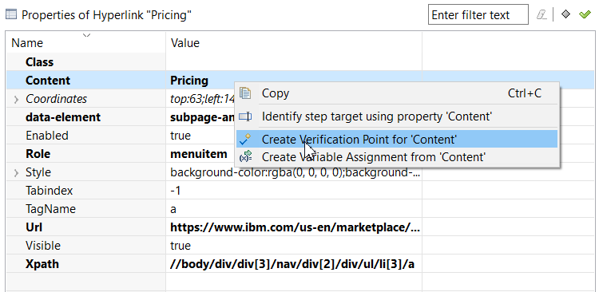Click the true value of Visible
The height and width of the screenshot is (292, 599).
pos(180,246)
